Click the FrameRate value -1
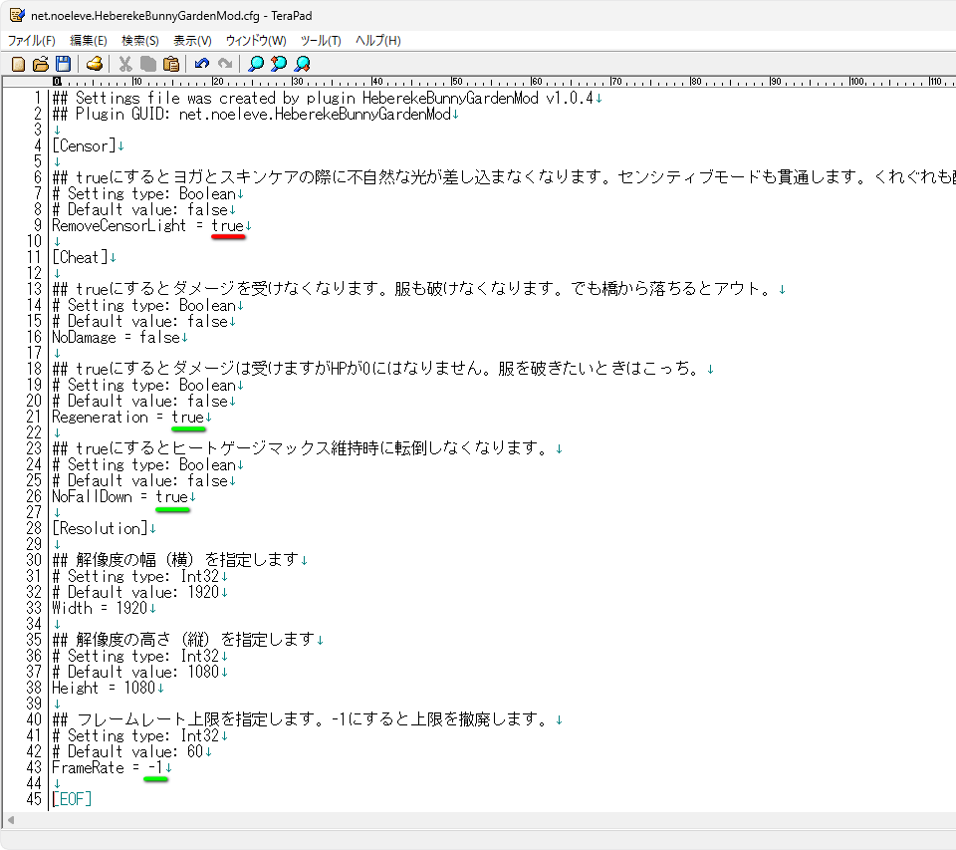This screenshot has height=850, width=956. tap(155, 767)
